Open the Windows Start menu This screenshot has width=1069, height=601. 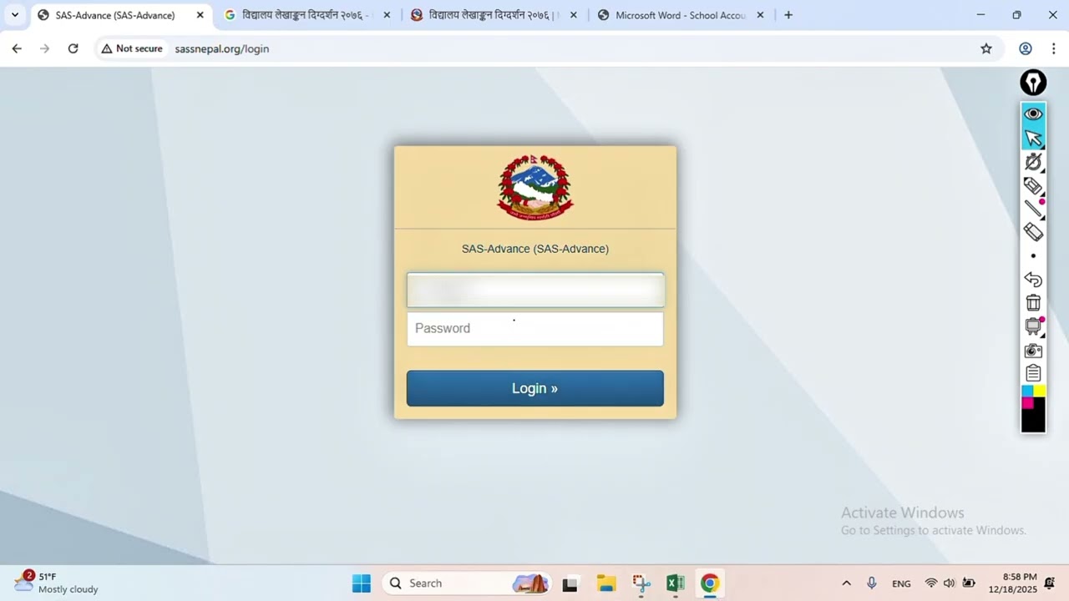362,583
